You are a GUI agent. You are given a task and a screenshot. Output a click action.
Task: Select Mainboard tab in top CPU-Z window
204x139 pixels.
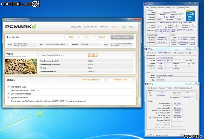tap(161, 8)
